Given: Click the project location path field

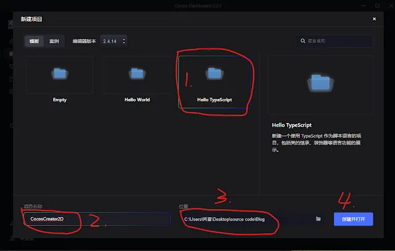Looking at the screenshot, I should [248, 219].
